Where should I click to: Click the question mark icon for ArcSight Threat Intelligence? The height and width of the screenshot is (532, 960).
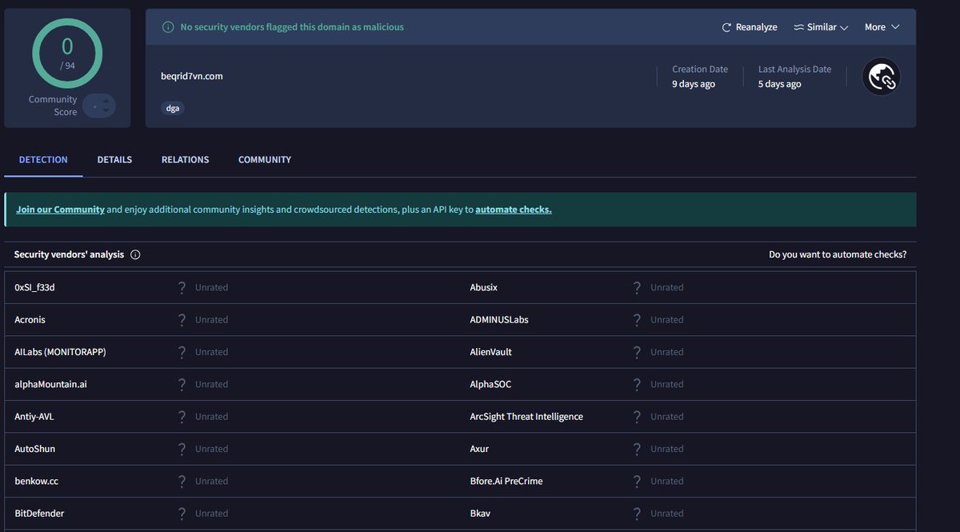click(x=638, y=417)
